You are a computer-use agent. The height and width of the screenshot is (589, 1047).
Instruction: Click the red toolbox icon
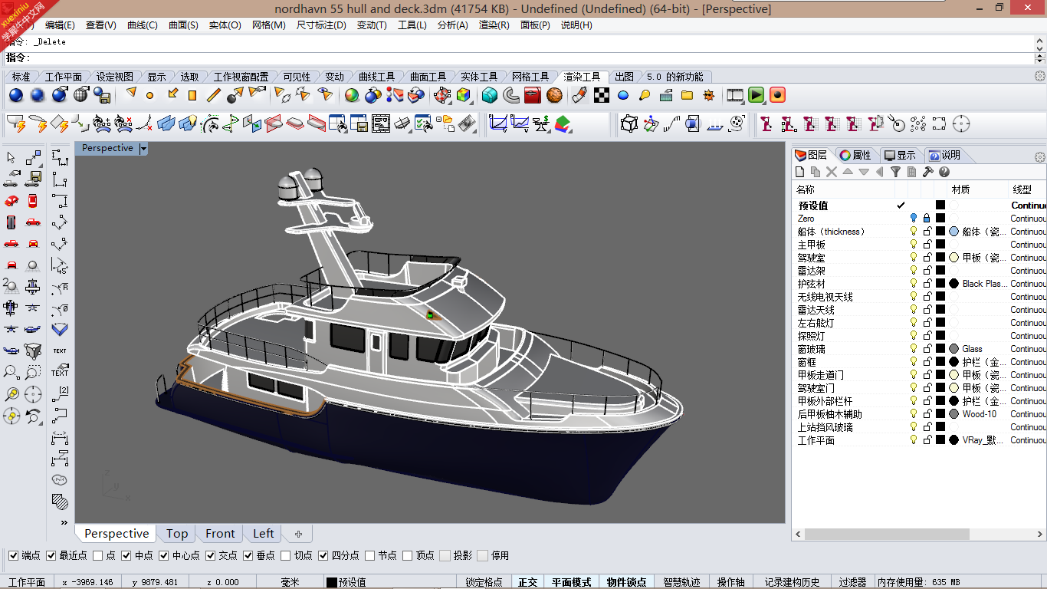point(533,95)
